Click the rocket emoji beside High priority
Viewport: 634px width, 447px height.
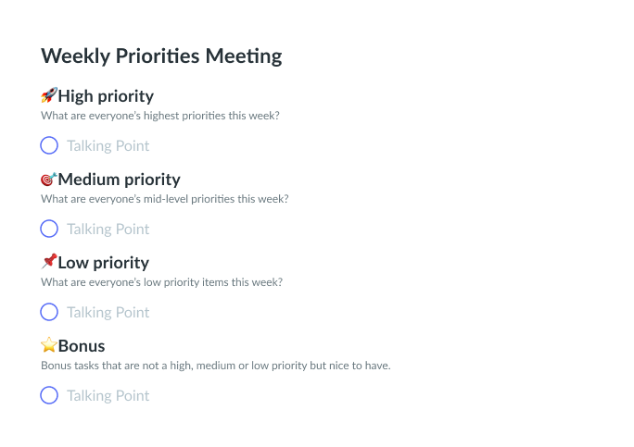pyautogui.click(x=49, y=95)
